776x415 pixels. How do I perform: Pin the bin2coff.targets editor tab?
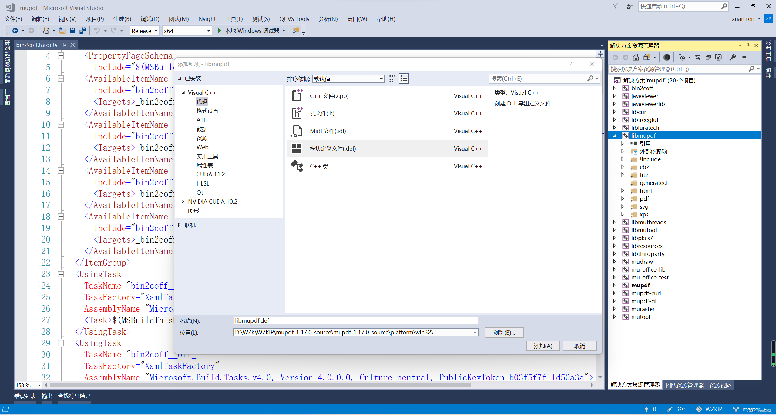(64, 45)
